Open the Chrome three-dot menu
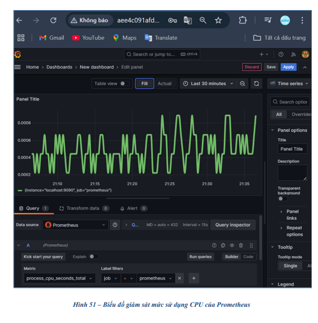 (x=302, y=20)
